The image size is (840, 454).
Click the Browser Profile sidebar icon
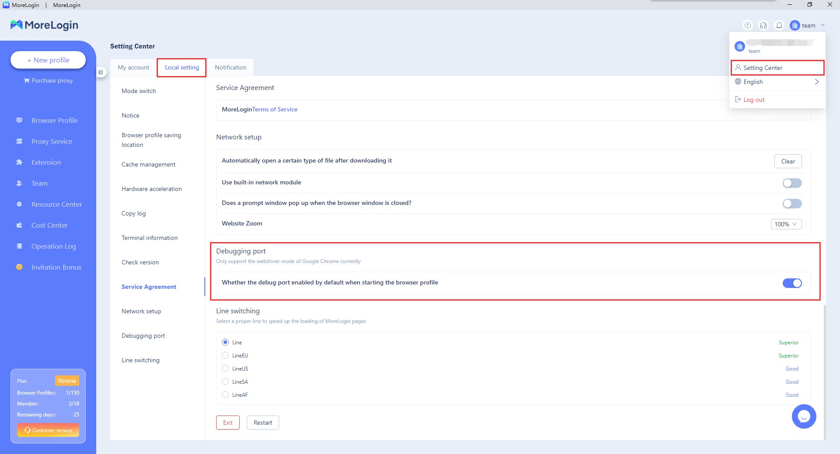(x=19, y=120)
